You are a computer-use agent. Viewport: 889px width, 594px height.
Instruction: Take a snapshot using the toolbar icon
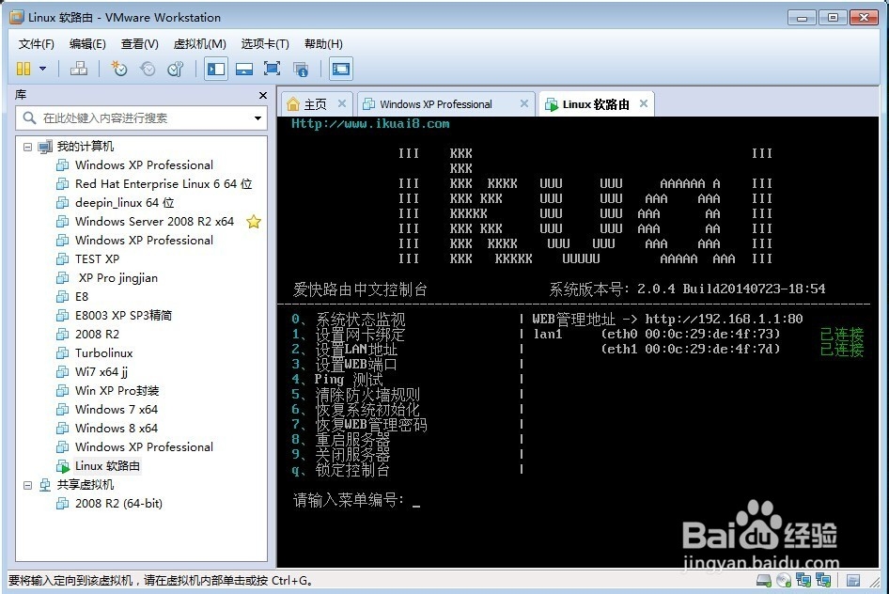coord(118,70)
